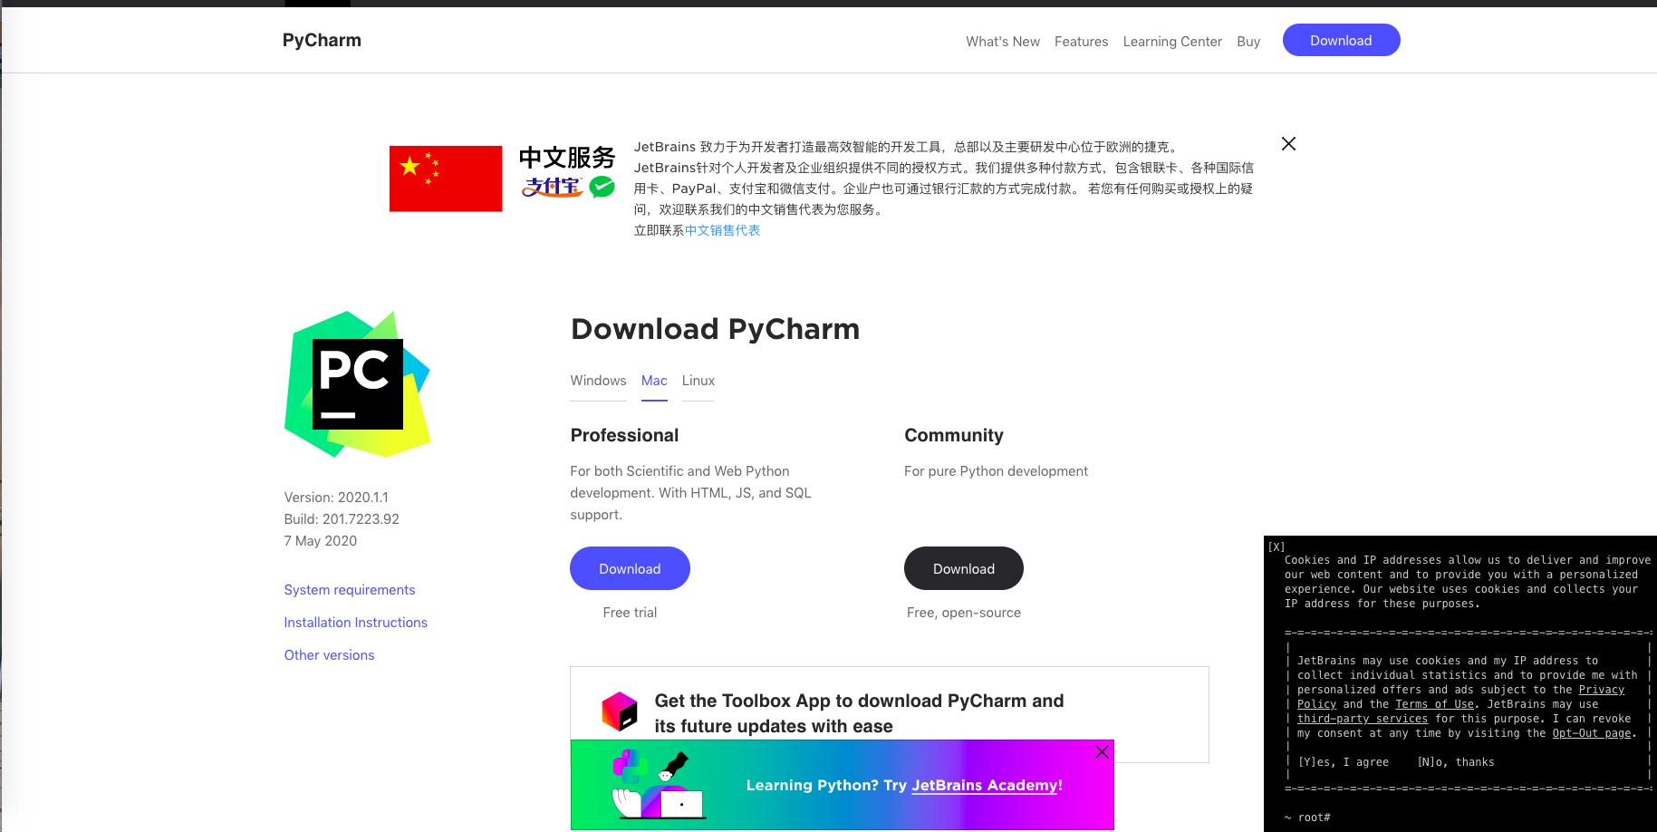Click the Free, open-source label
This screenshot has height=832, width=1657.
point(964,613)
